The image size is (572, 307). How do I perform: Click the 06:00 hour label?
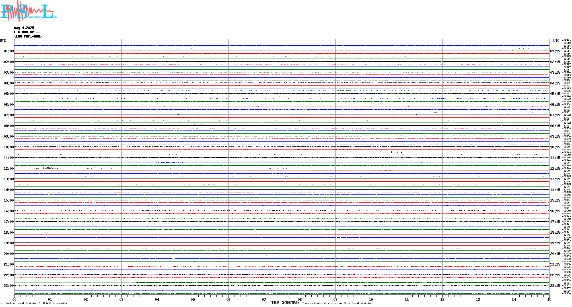click(9, 105)
